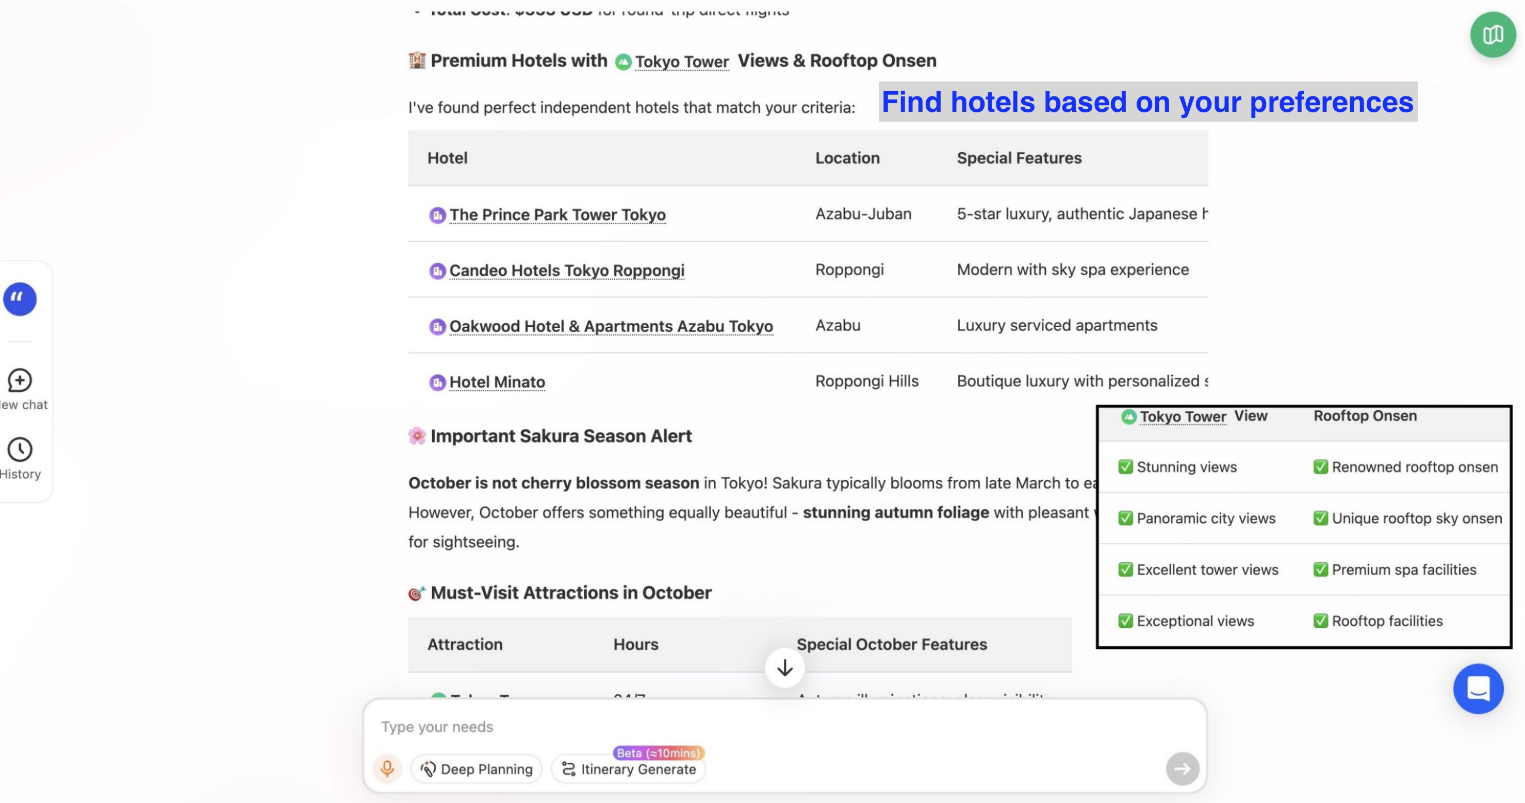Click Premium spa facilities cell
The width and height of the screenshot is (1525, 803).
click(1395, 570)
